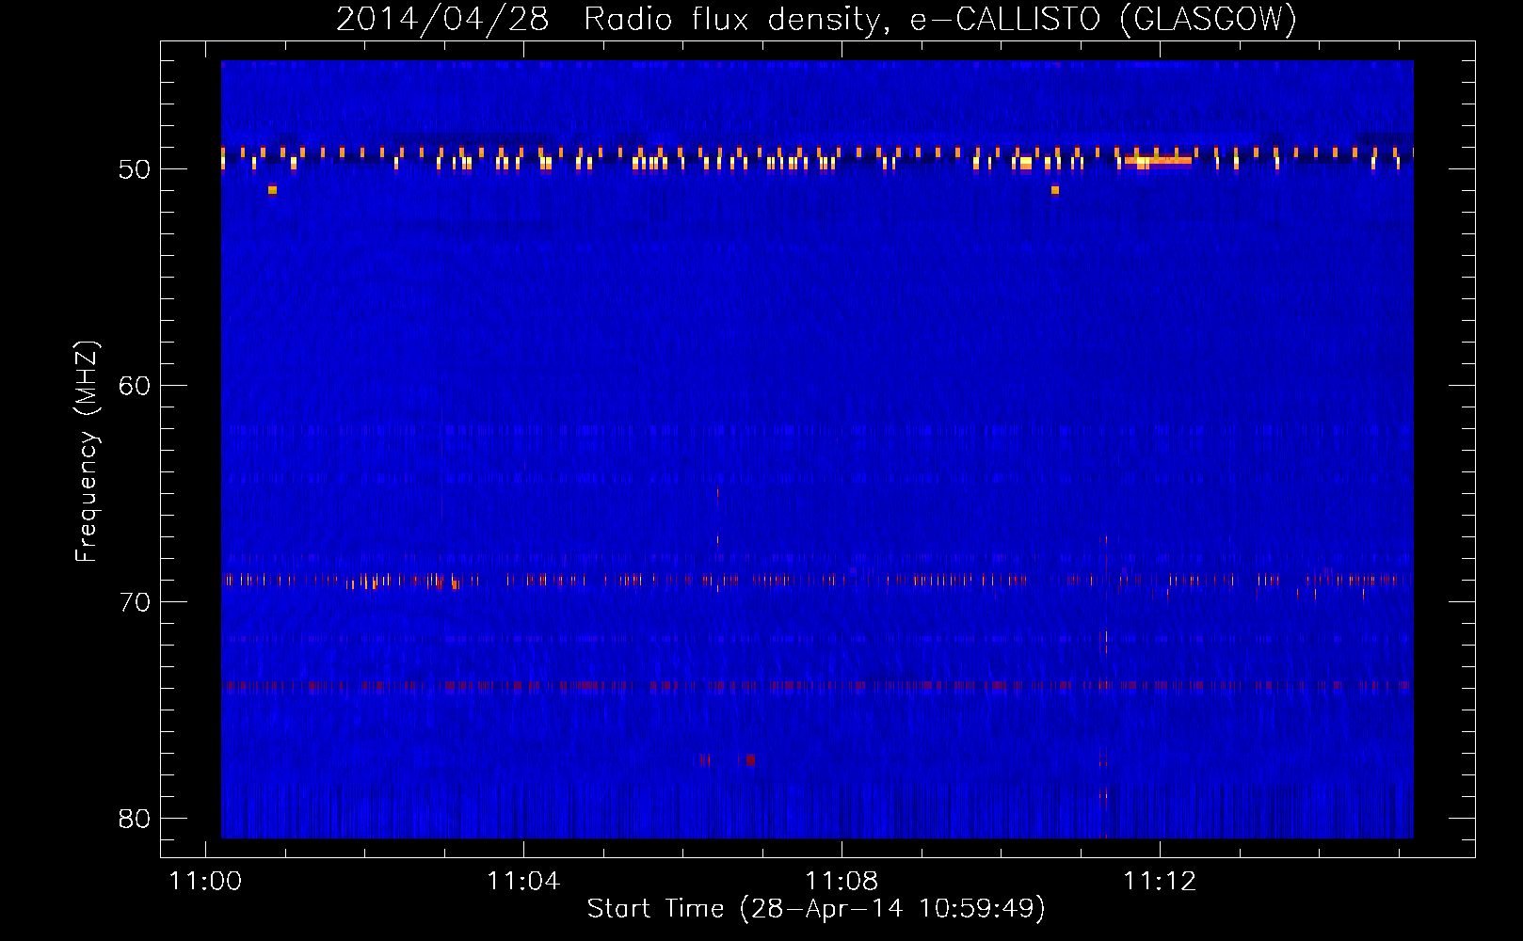Image resolution: width=1523 pixels, height=941 pixels.
Task: Click the 11:04 time tick label
Action: pos(523,881)
